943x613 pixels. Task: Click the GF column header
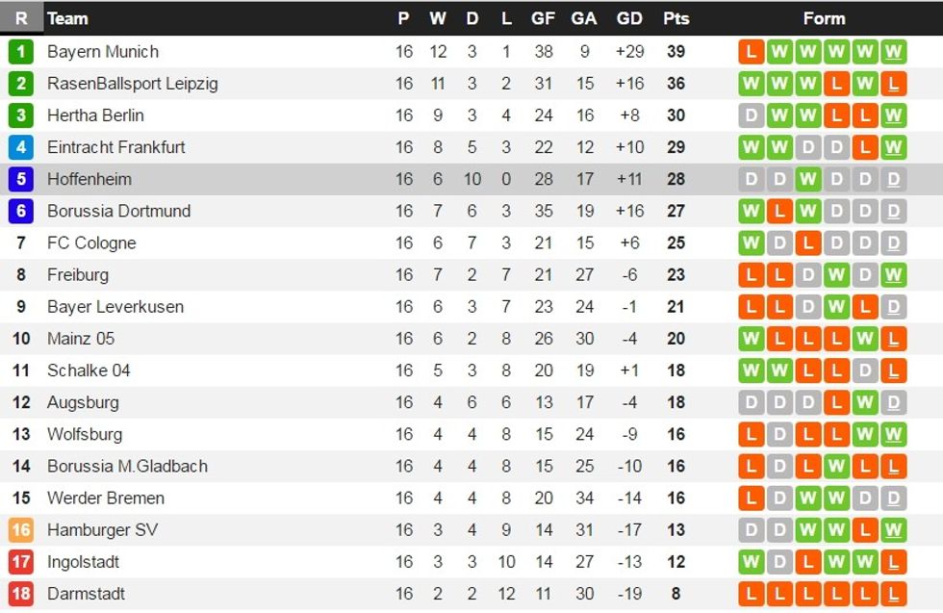click(x=543, y=18)
